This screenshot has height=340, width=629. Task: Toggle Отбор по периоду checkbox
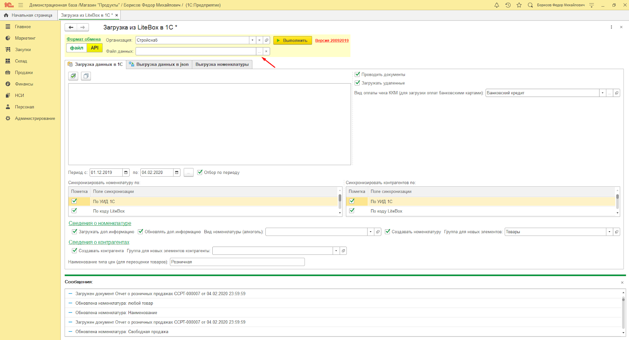coord(200,172)
